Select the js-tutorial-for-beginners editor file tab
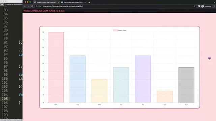Viewport: 216px width, 121px height. point(13,4)
